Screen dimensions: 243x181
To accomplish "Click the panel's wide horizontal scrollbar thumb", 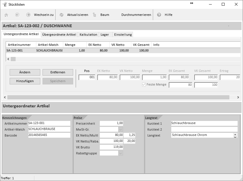I will (x=119, y=97).
